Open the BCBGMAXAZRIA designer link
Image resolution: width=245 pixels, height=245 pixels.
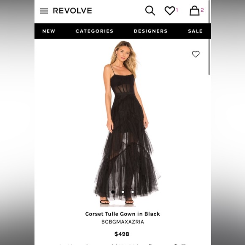122,222
